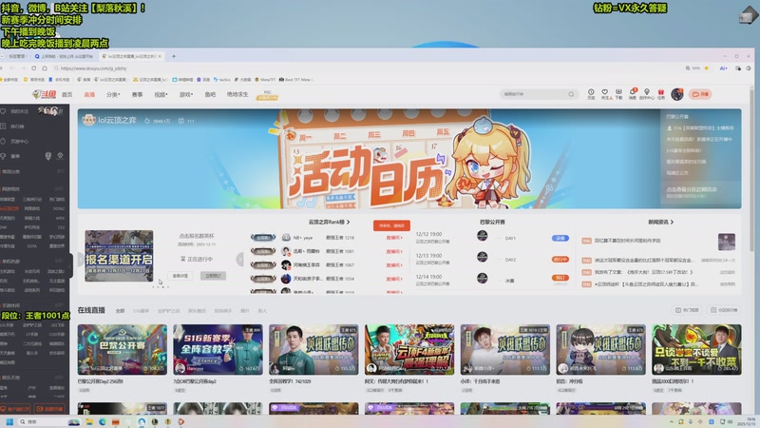Screen dimensions: 760x428
Task: Open the 关注 follow heart icon
Action: pyautogui.click(x=605, y=94)
